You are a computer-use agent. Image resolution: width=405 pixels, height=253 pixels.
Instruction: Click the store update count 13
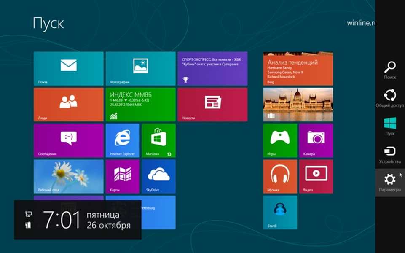pyautogui.click(x=169, y=154)
